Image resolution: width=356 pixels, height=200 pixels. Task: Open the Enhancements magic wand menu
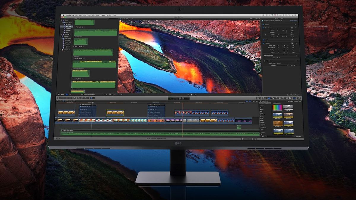[x=258, y=98]
